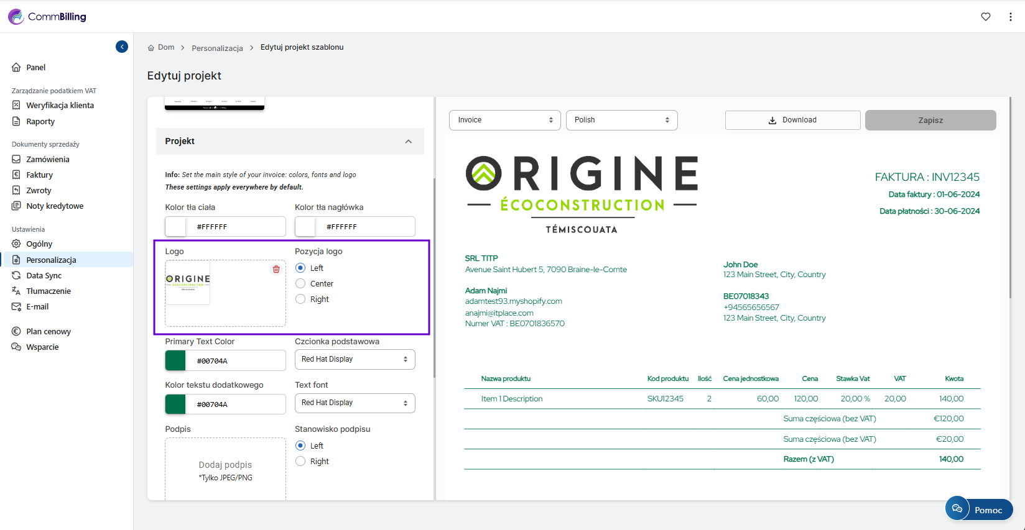The height and width of the screenshot is (530, 1025).
Task: Click the CommBilling logo icon
Action: [x=16, y=17]
